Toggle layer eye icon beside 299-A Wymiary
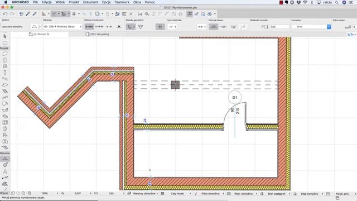Screen dimensions: 357x201 46,27
